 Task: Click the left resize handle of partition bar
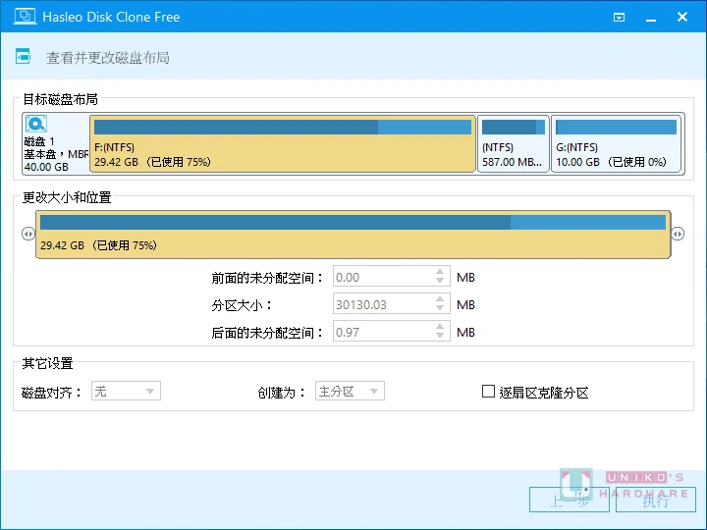[27, 234]
